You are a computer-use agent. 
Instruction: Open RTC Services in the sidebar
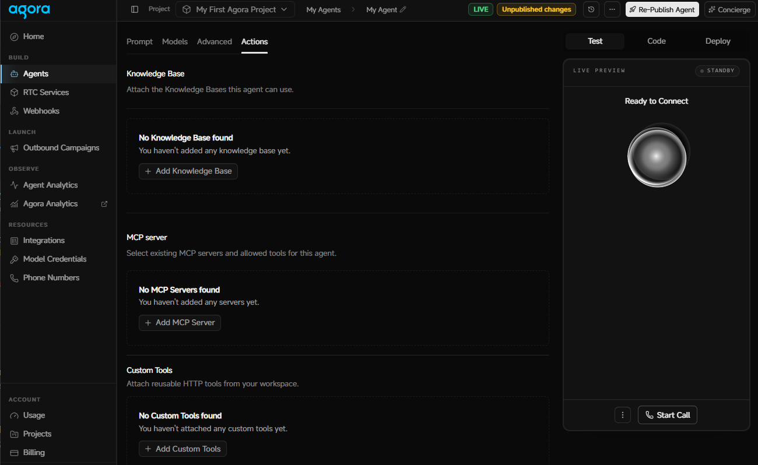[x=58, y=93]
